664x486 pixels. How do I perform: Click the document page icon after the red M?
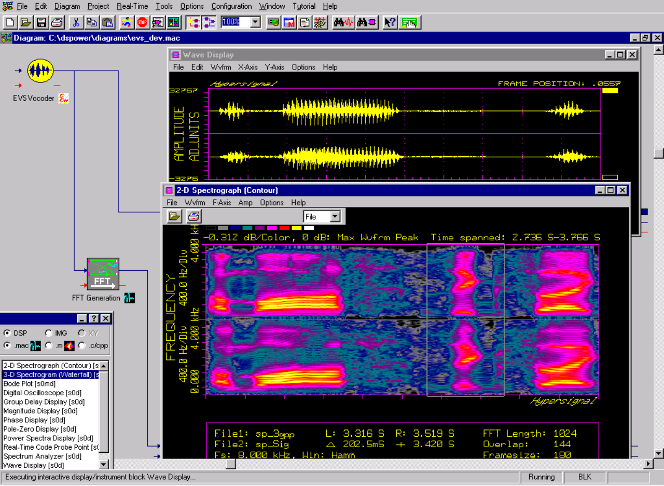pos(305,22)
